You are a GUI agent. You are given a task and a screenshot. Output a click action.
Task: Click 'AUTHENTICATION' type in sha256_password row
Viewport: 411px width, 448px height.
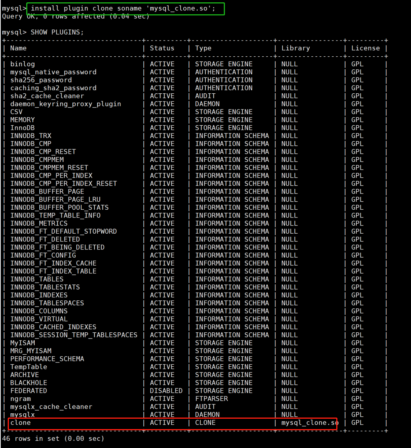click(224, 80)
